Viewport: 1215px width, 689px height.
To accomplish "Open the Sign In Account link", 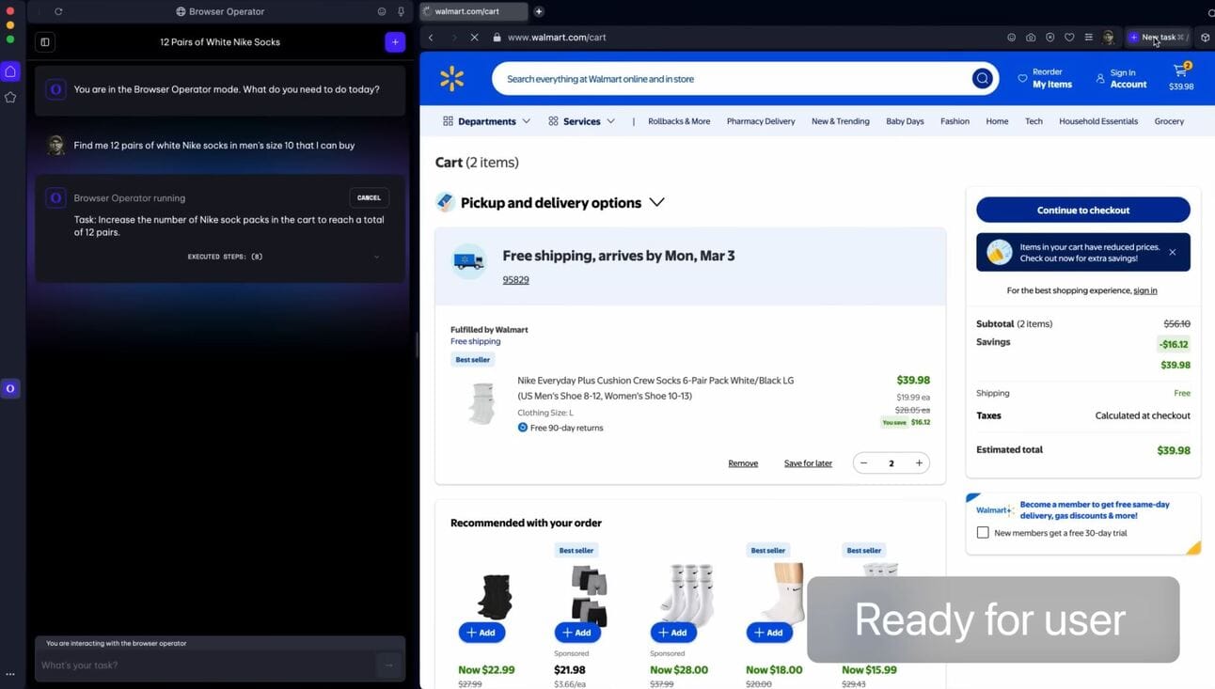I will click(1121, 78).
